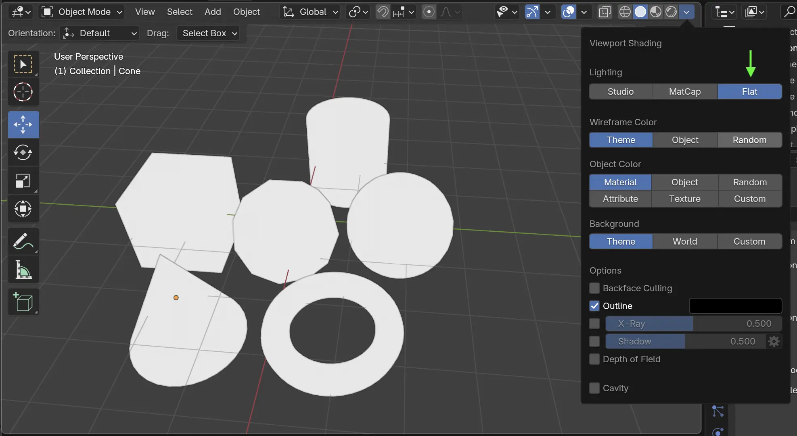Toggle X-Ray icon in header
The height and width of the screenshot is (436, 797).
point(604,12)
